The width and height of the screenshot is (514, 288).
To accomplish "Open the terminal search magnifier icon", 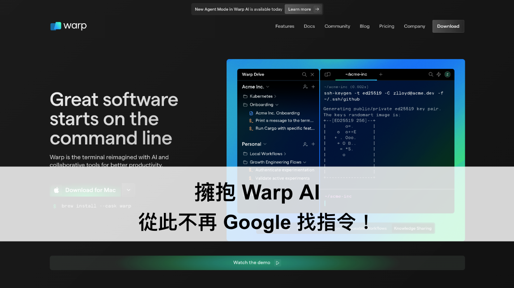I will [431, 74].
